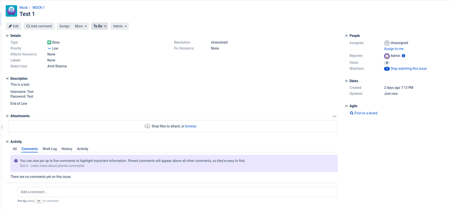Click the Admin reporter avatar

[386, 56]
